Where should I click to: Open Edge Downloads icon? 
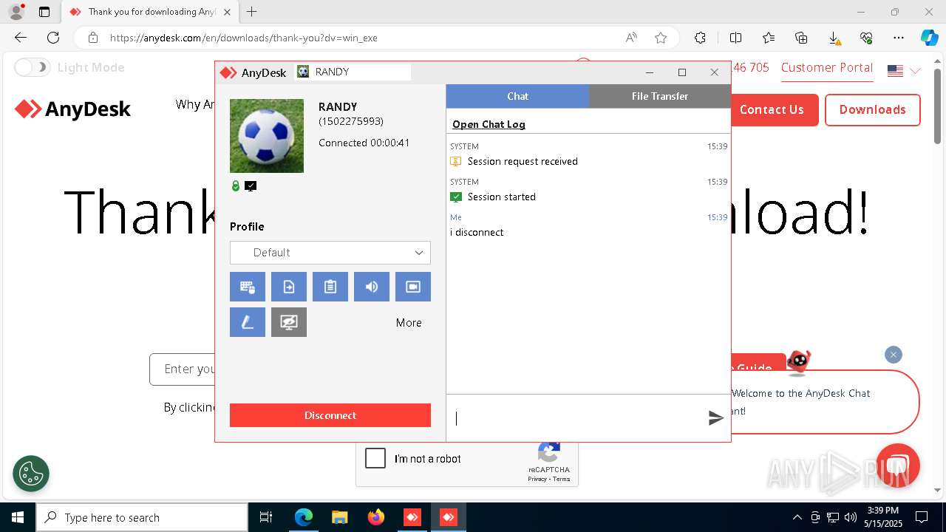(834, 38)
